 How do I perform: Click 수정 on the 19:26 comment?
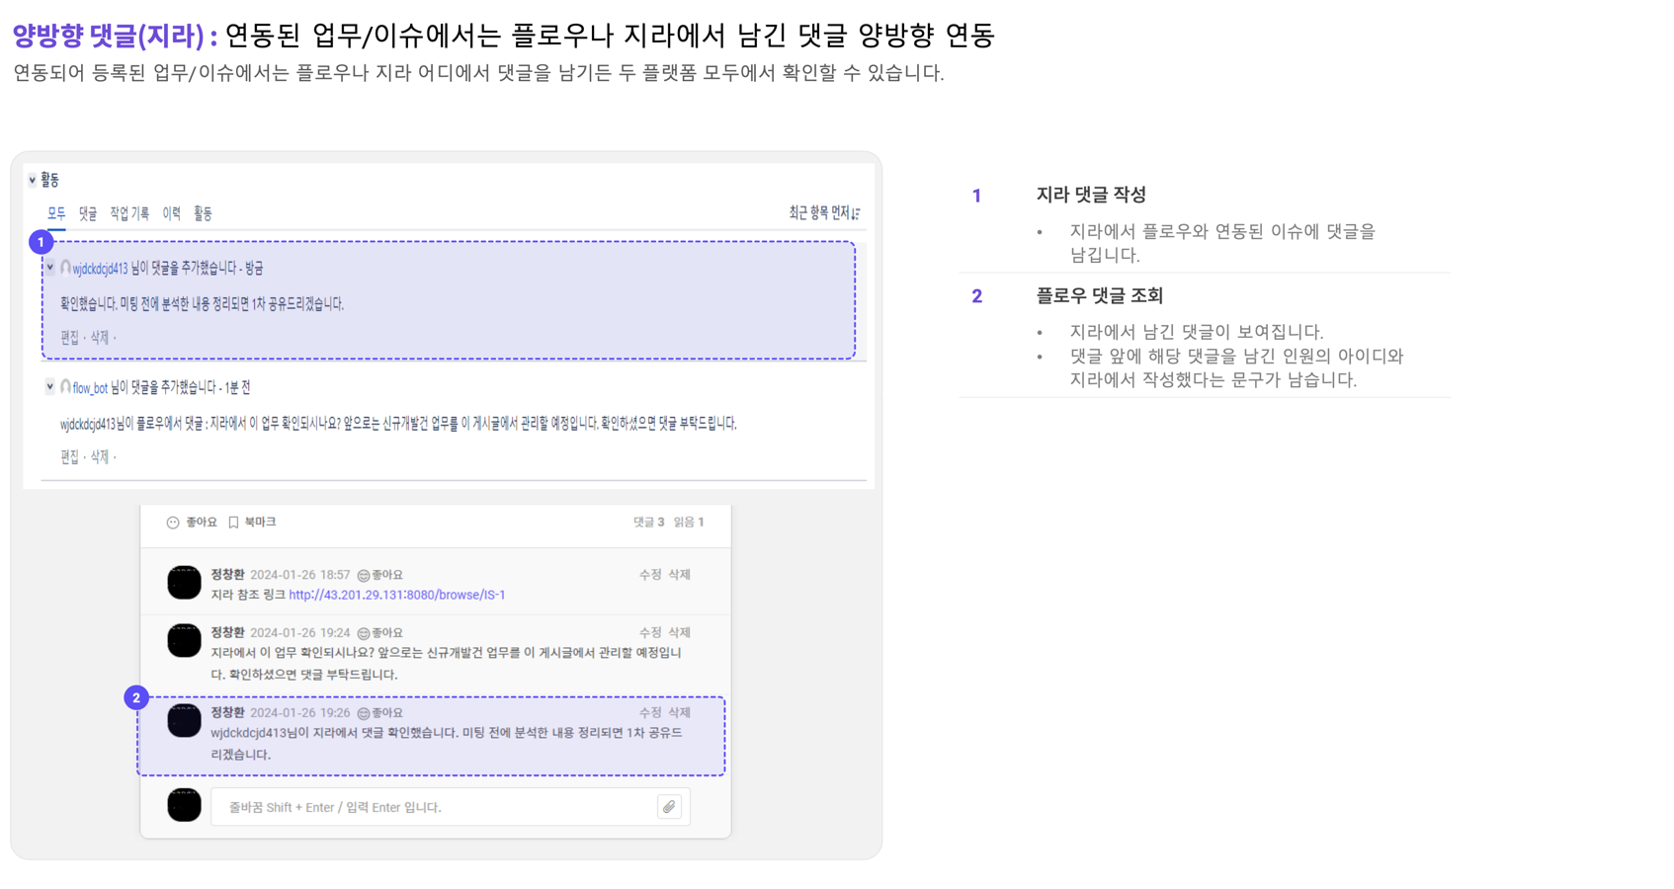[649, 712]
